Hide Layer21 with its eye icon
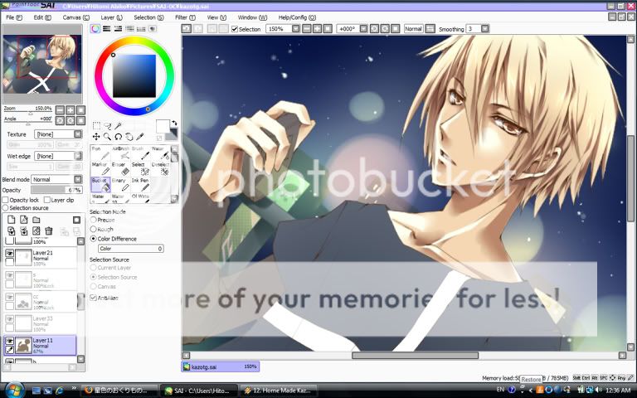 (9, 253)
